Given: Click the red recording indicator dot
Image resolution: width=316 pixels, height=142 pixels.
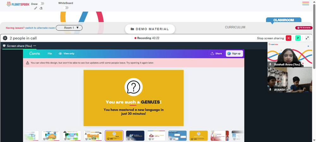Looking at the screenshot, I should coord(136,38).
